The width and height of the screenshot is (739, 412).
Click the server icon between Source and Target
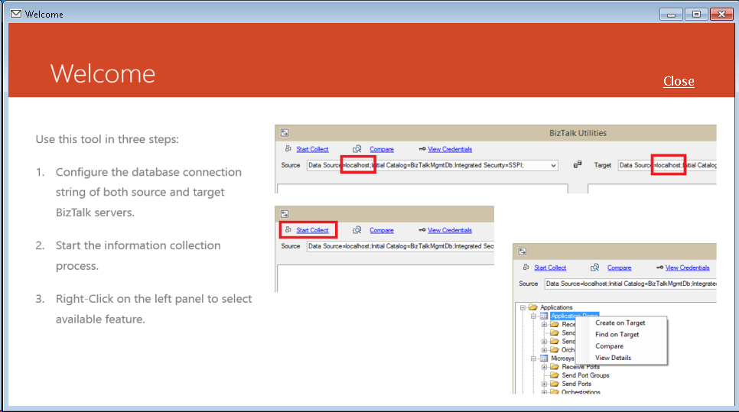coord(578,164)
